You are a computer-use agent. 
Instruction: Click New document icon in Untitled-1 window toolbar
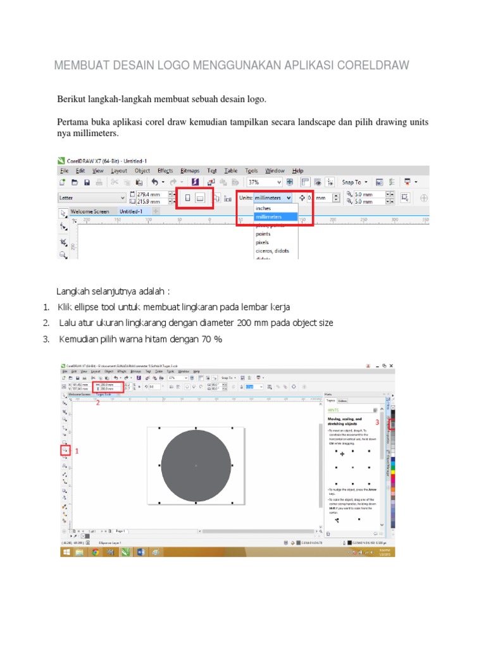click(63, 182)
